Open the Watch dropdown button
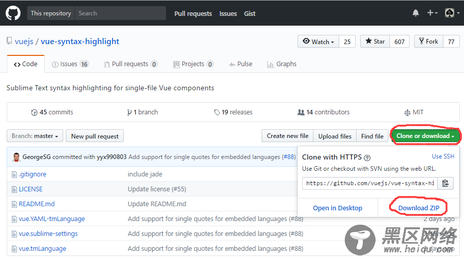 coord(319,42)
